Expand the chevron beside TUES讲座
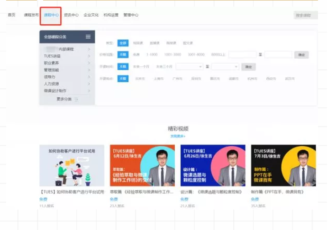 click(89, 56)
